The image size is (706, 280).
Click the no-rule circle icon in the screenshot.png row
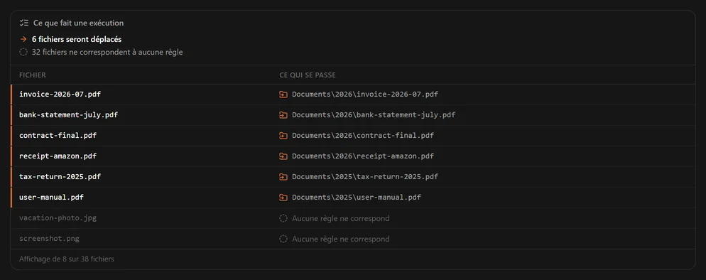(x=283, y=239)
